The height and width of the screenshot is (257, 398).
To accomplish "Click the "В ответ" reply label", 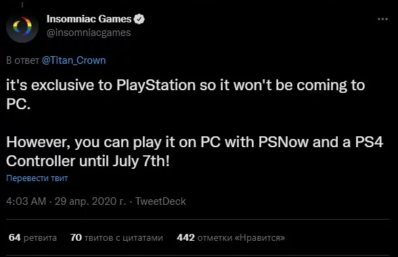I will tap(22, 60).
